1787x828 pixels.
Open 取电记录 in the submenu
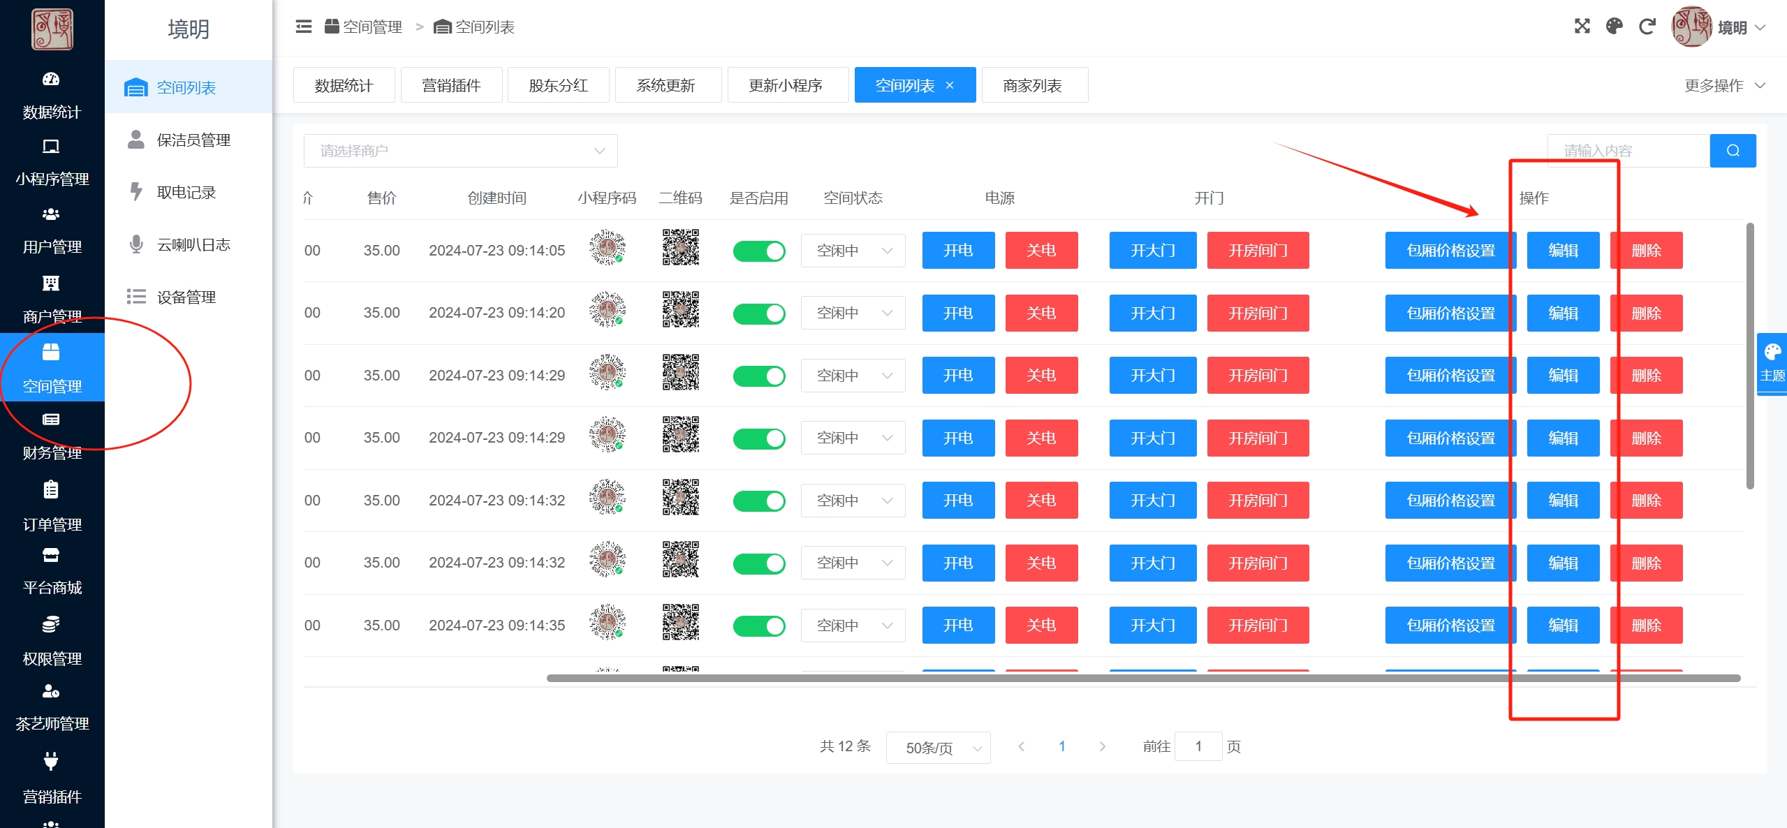186,192
